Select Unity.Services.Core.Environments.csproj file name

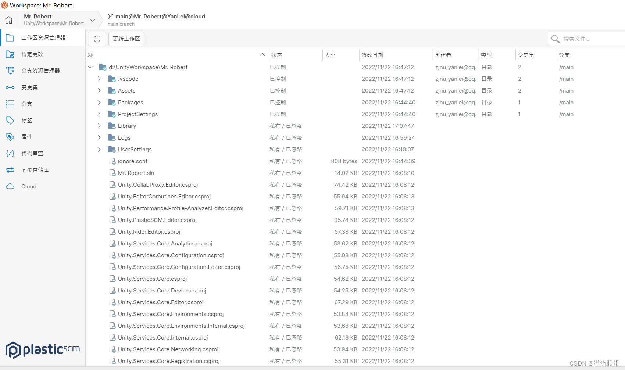(x=171, y=314)
